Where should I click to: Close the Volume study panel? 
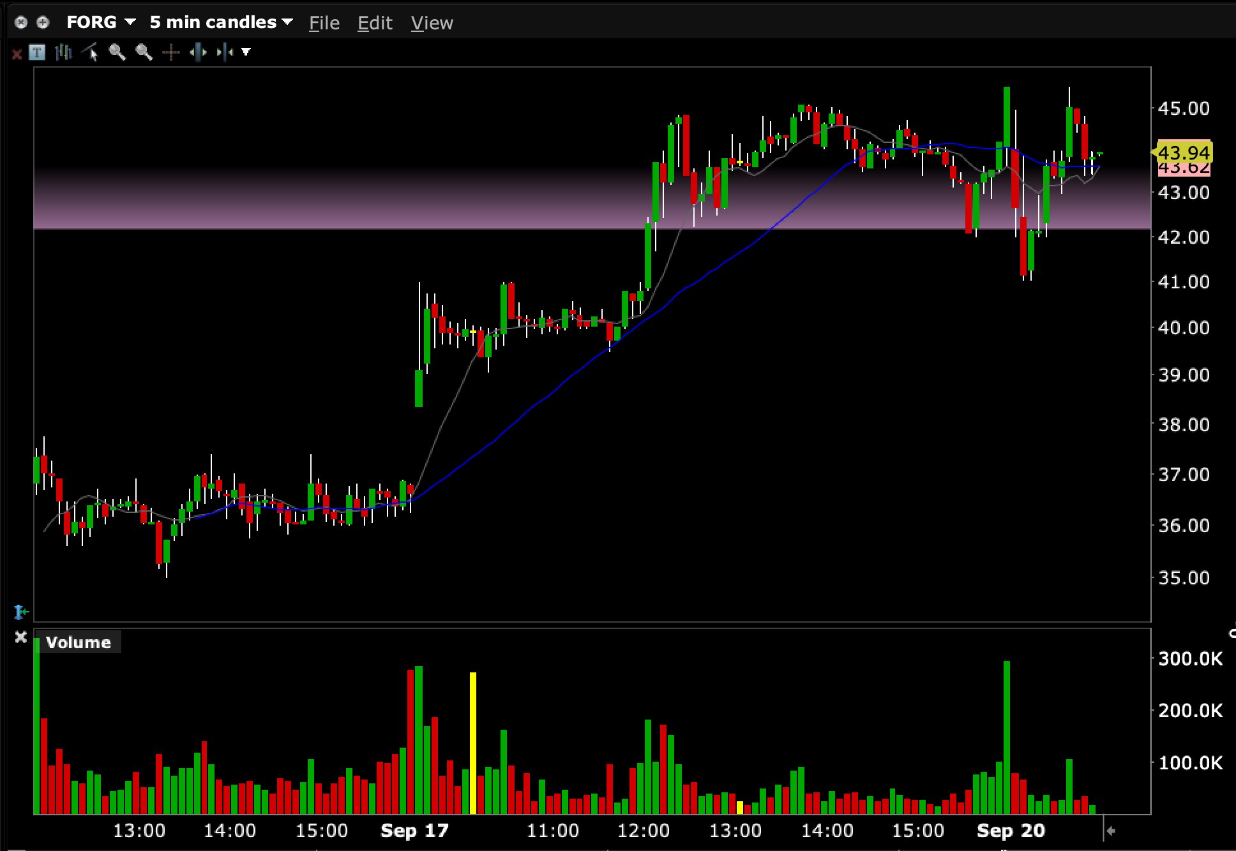pyautogui.click(x=21, y=637)
